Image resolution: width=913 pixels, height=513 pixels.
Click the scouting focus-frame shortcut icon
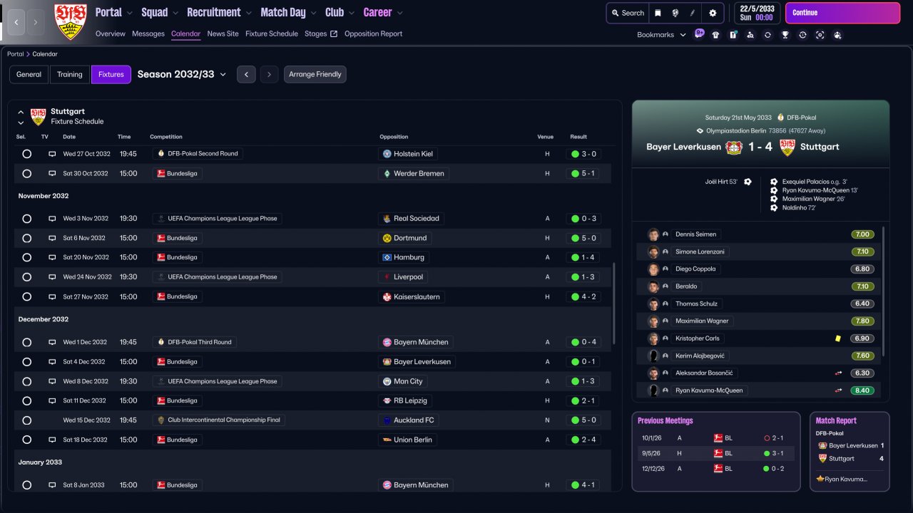click(820, 35)
